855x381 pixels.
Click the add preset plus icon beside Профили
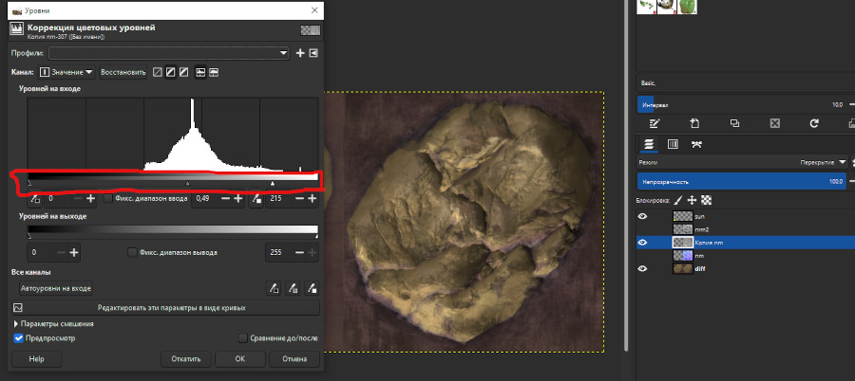click(x=300, y=53)
